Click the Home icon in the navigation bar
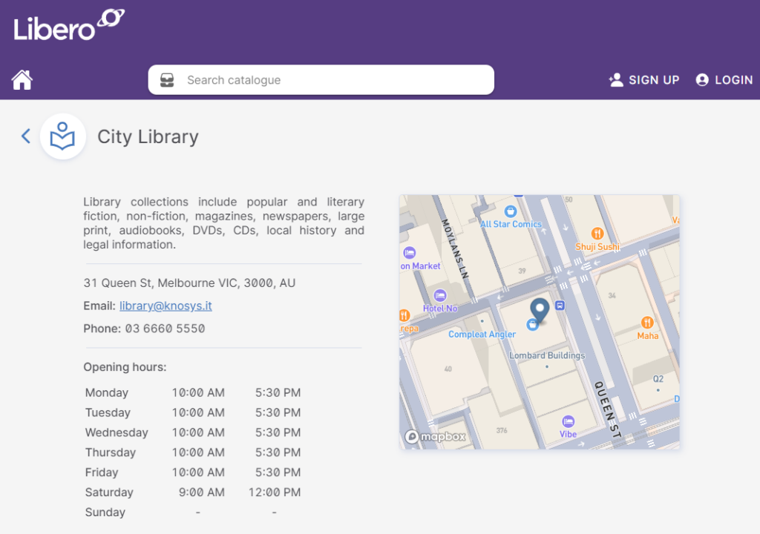 pyautogui.click(x=22, y=79)
